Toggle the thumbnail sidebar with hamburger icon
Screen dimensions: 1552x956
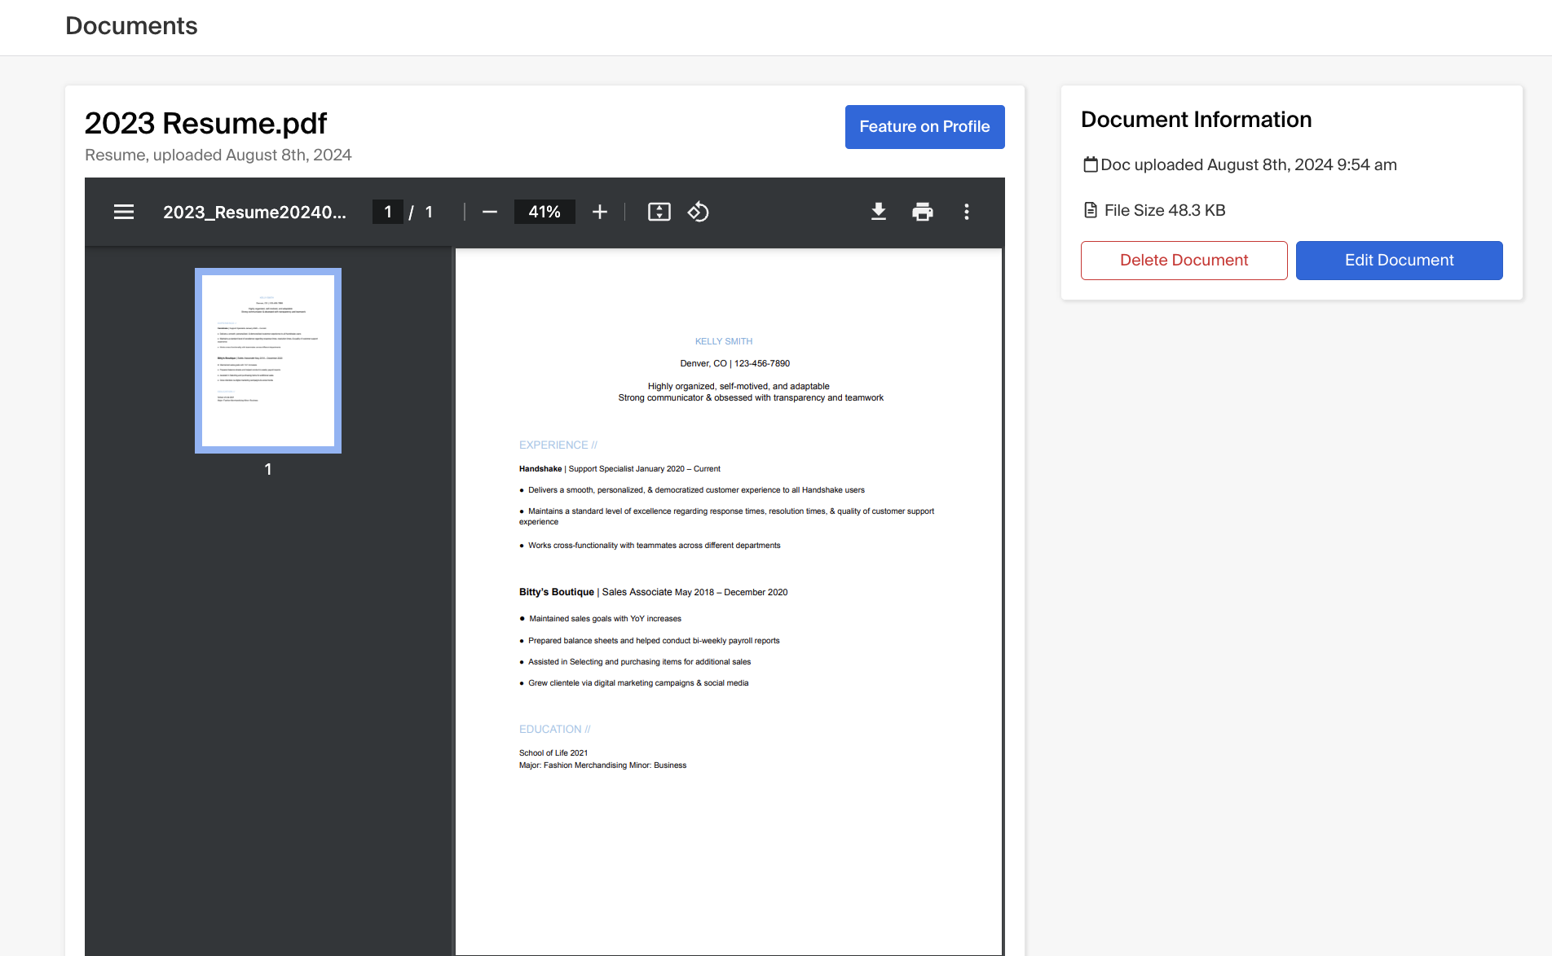coord(123,212)
